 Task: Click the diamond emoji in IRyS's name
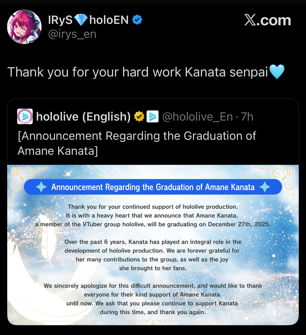pos(81,20)
